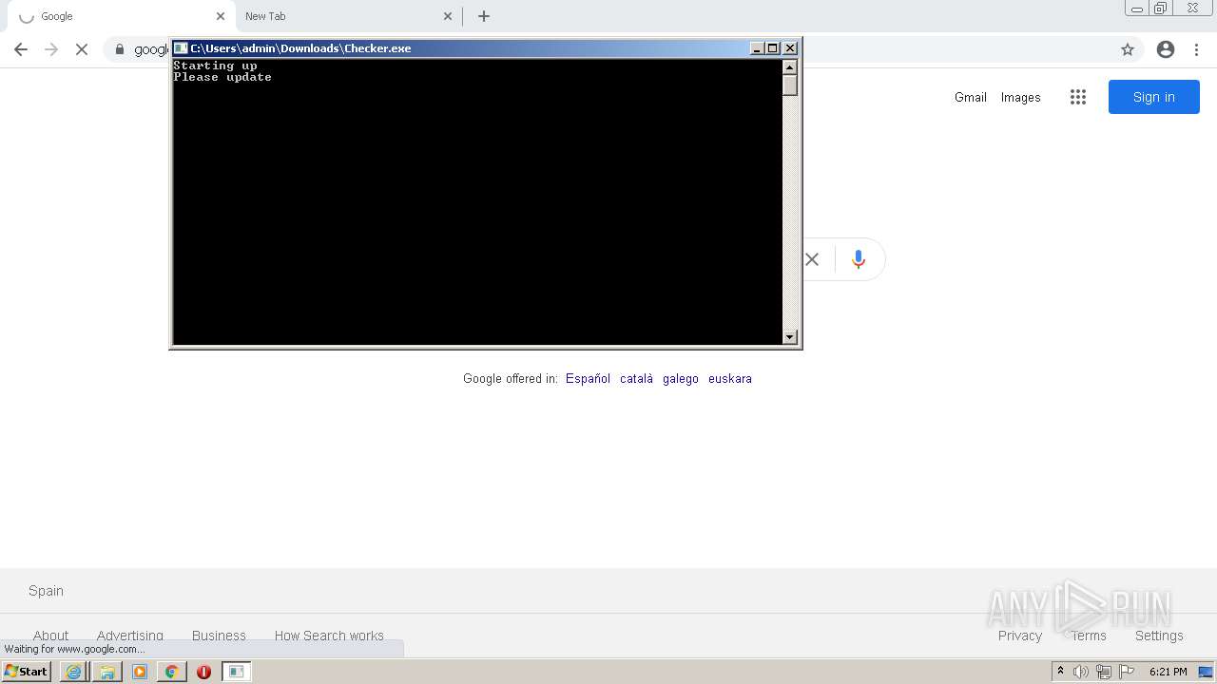Open the Windows Start menu
1217x684 pixels.
pos(26,672)
